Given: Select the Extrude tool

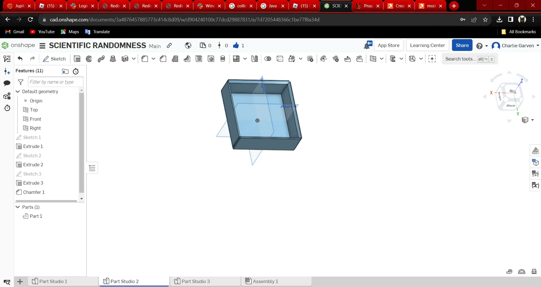Looking at the screenshot, I should (77, 59).
